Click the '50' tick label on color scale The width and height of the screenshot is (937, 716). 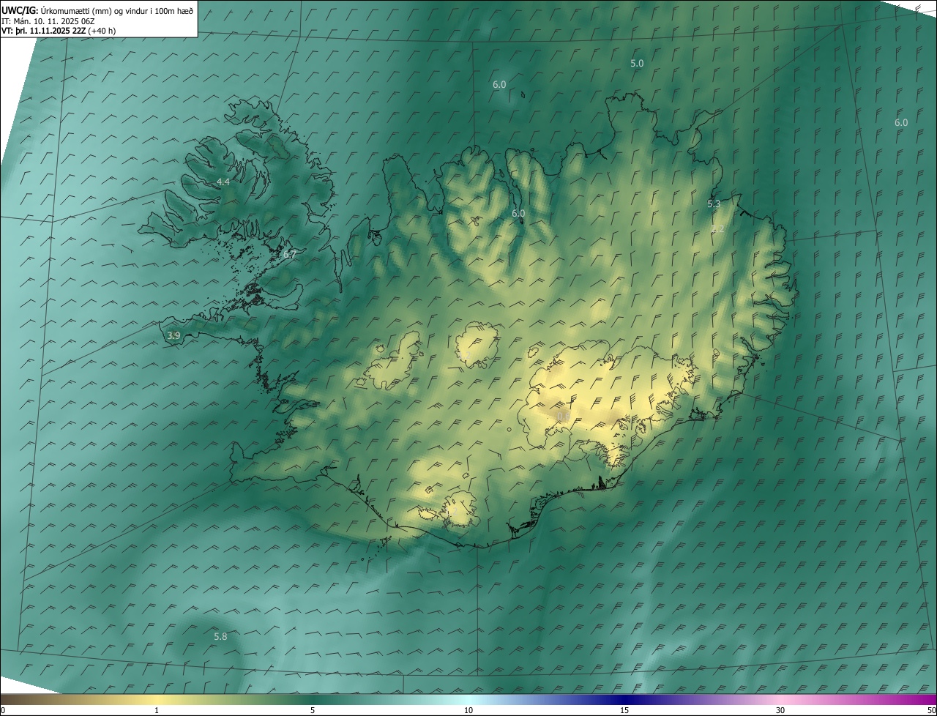[931, 710]
